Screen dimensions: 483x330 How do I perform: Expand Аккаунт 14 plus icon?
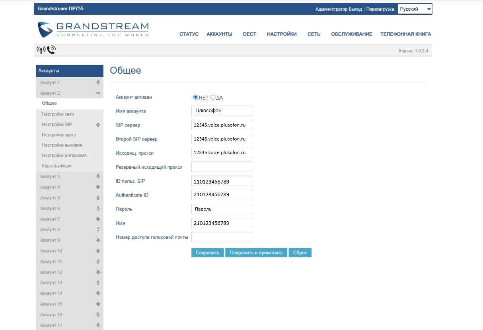98,293
